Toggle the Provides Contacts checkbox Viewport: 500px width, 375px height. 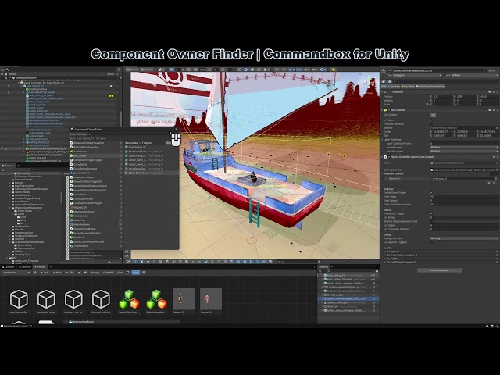coord(432,123)
